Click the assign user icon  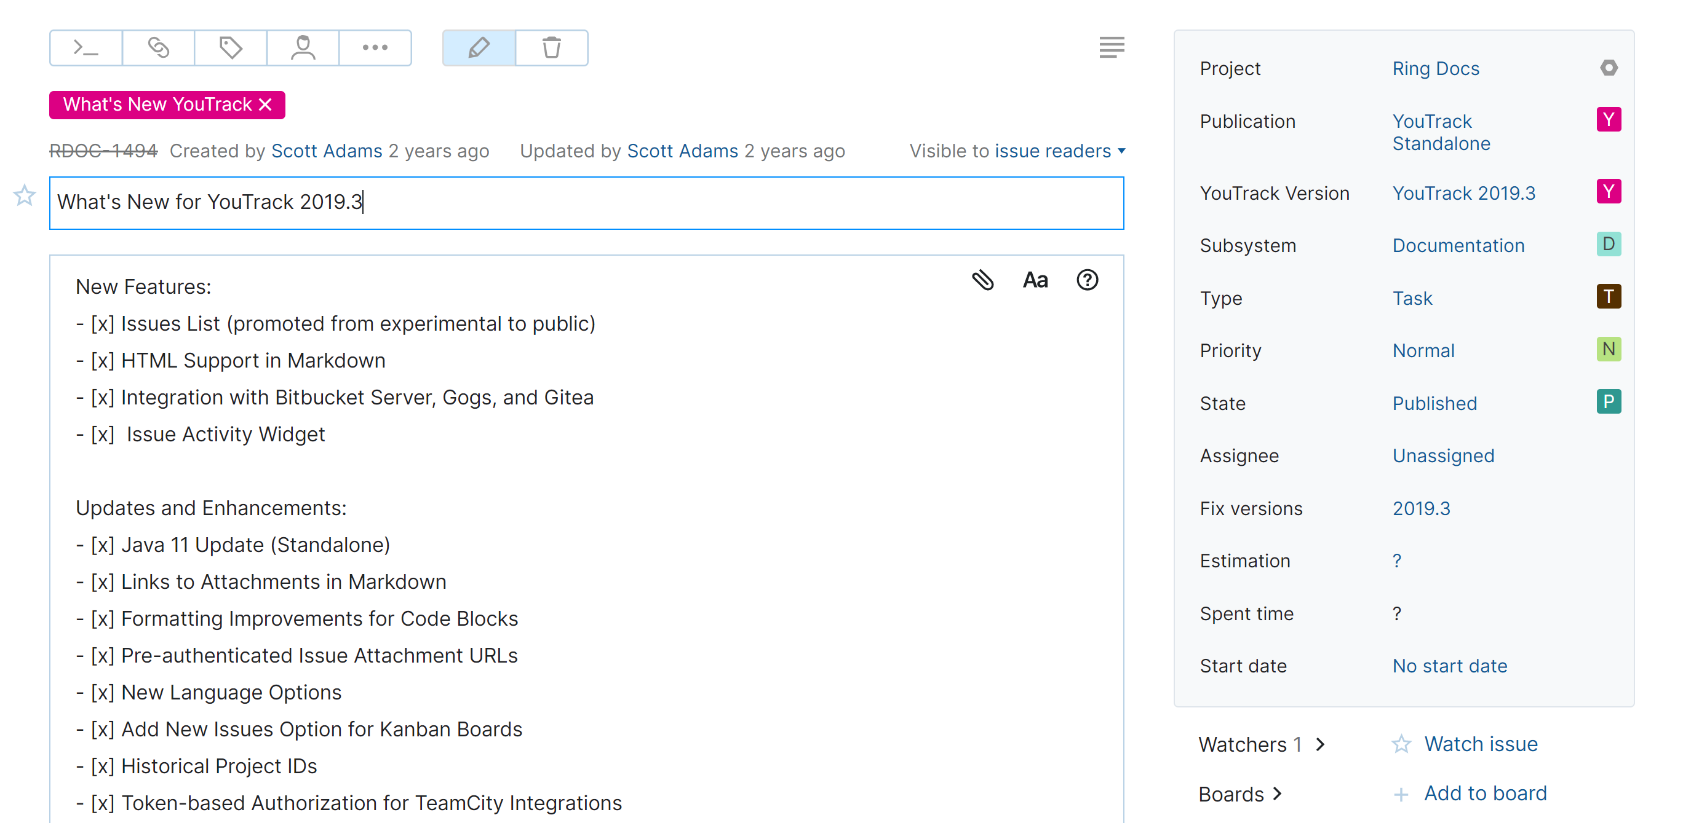pyautogui.click(x=303, y=48)
